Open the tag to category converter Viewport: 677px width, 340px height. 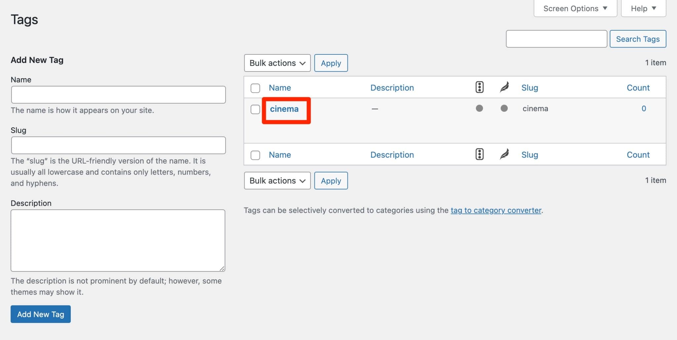tap(496, 210)
